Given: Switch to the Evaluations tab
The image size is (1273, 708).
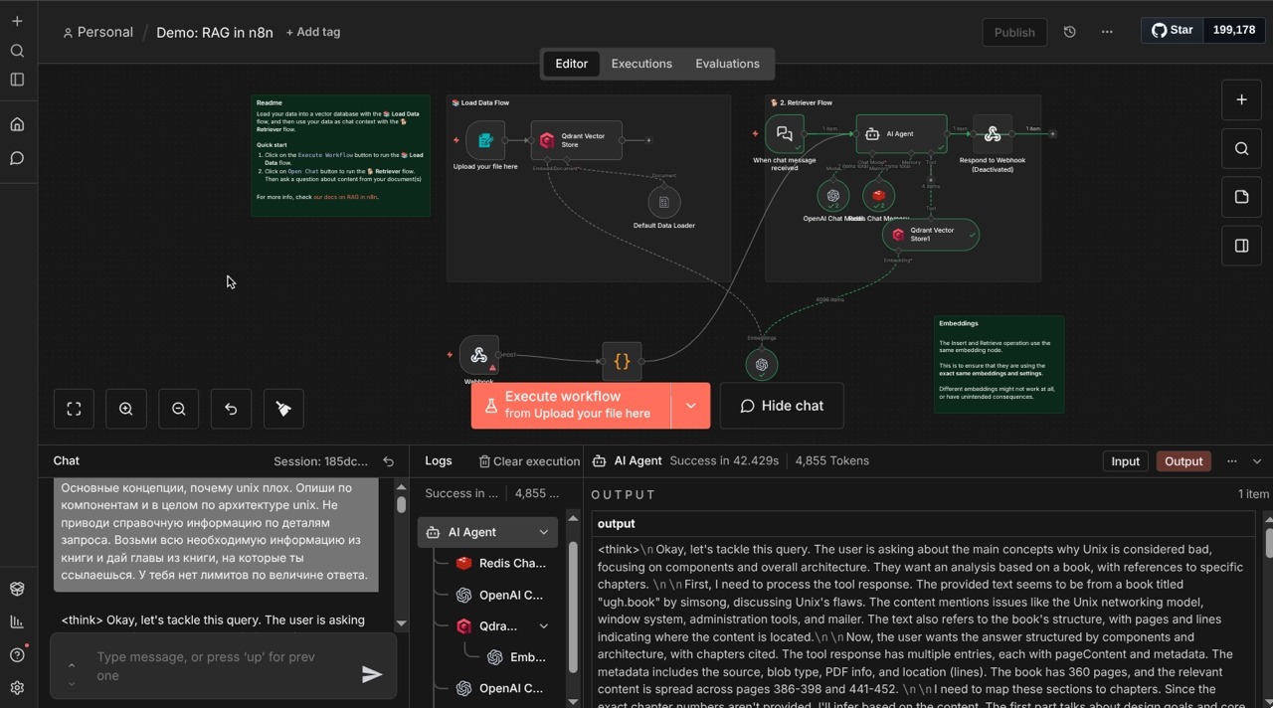Looking at the screenshot, I should coord(727,64).
